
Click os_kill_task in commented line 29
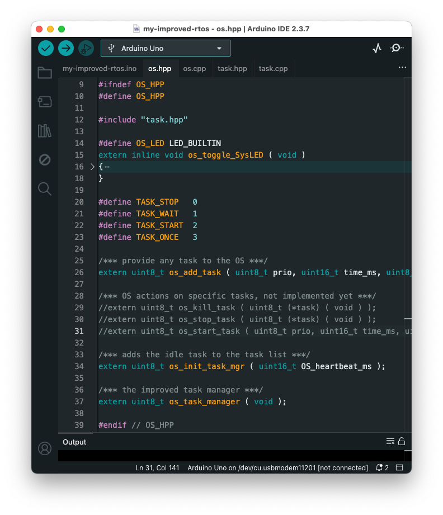coord(207,308)
